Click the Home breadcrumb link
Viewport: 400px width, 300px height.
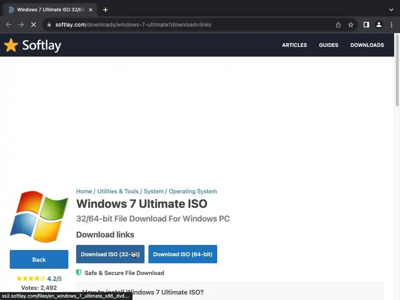pos(84,191)
